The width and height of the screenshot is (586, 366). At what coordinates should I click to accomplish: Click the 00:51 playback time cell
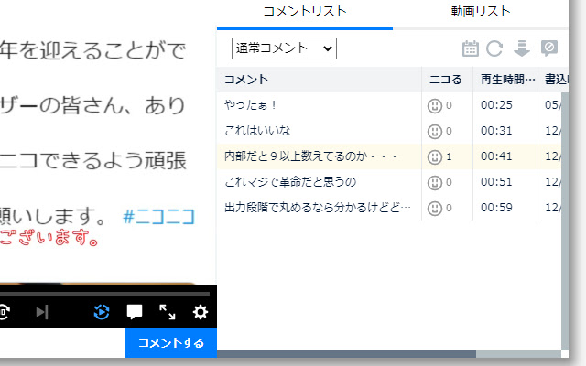pyautogui.click(x=496, y=182)
